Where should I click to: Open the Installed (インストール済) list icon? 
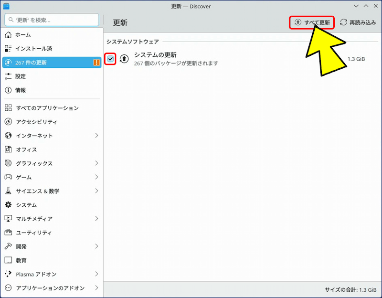click(8, 49)
